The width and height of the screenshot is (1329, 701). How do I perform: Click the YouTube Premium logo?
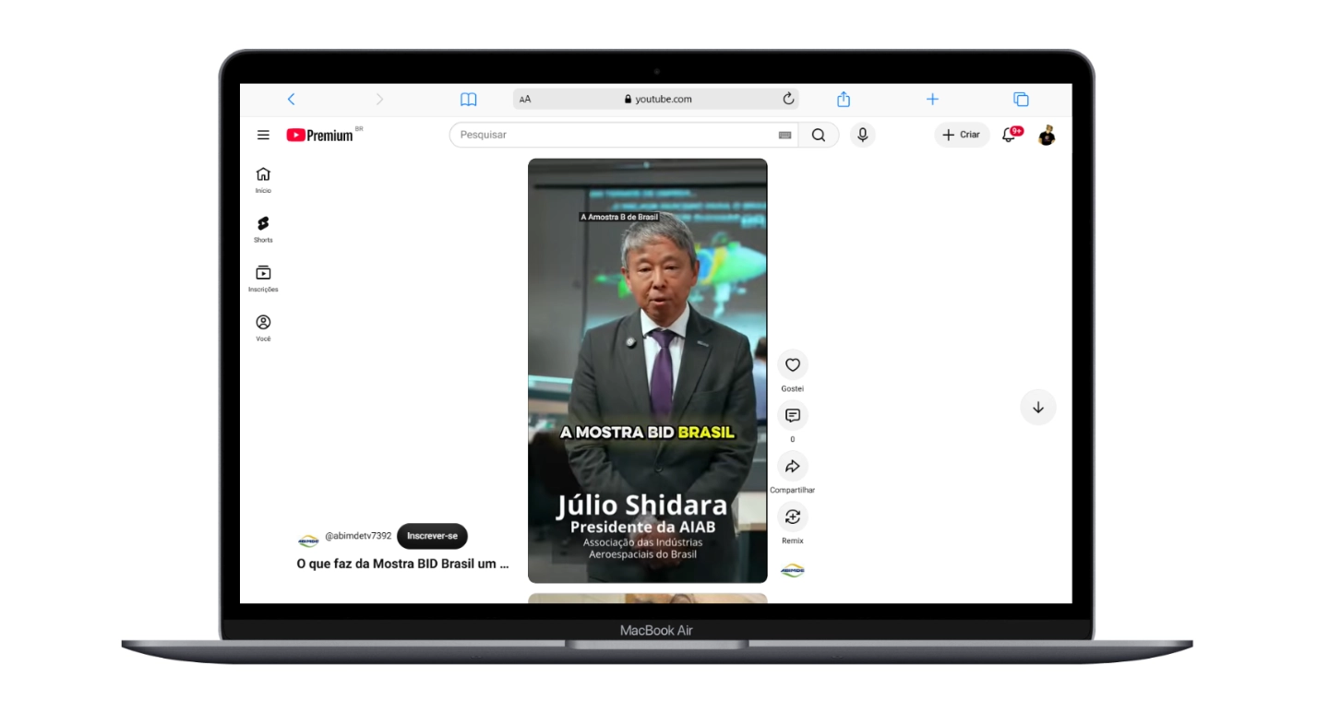click(x=320, y=136)
